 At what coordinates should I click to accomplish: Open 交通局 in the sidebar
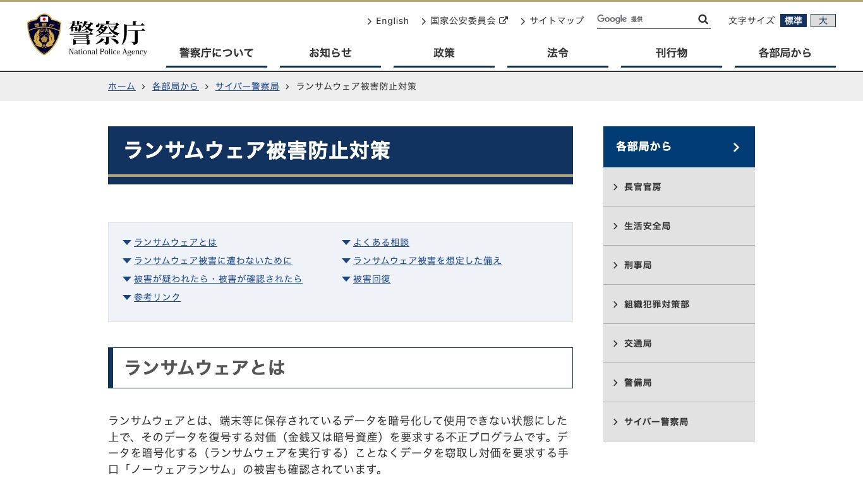pyautogui.click(x=679, y=344)
